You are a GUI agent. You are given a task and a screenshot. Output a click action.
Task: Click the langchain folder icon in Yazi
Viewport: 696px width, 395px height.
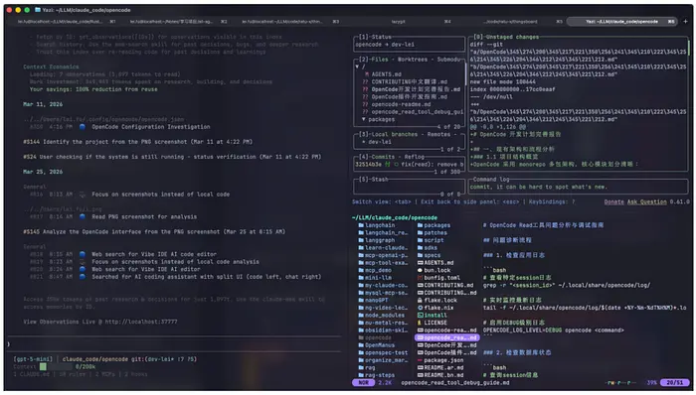tap(361, 225)
